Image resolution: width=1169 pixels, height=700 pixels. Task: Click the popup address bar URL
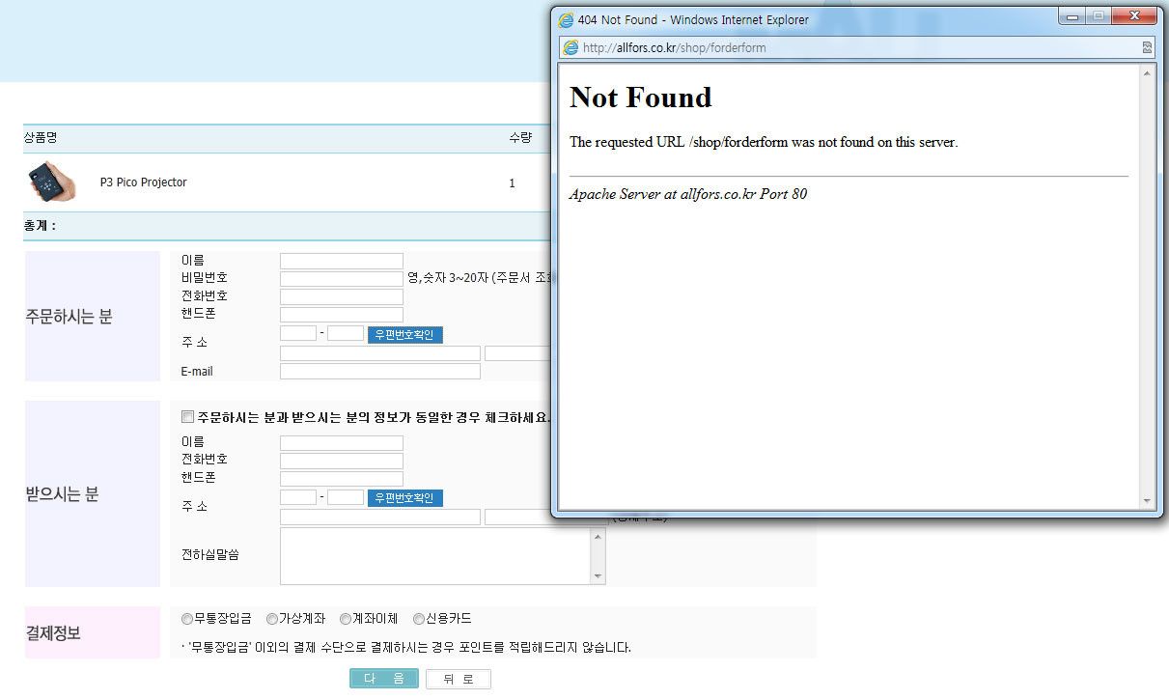pyautogui.click(x=674, y=47)
